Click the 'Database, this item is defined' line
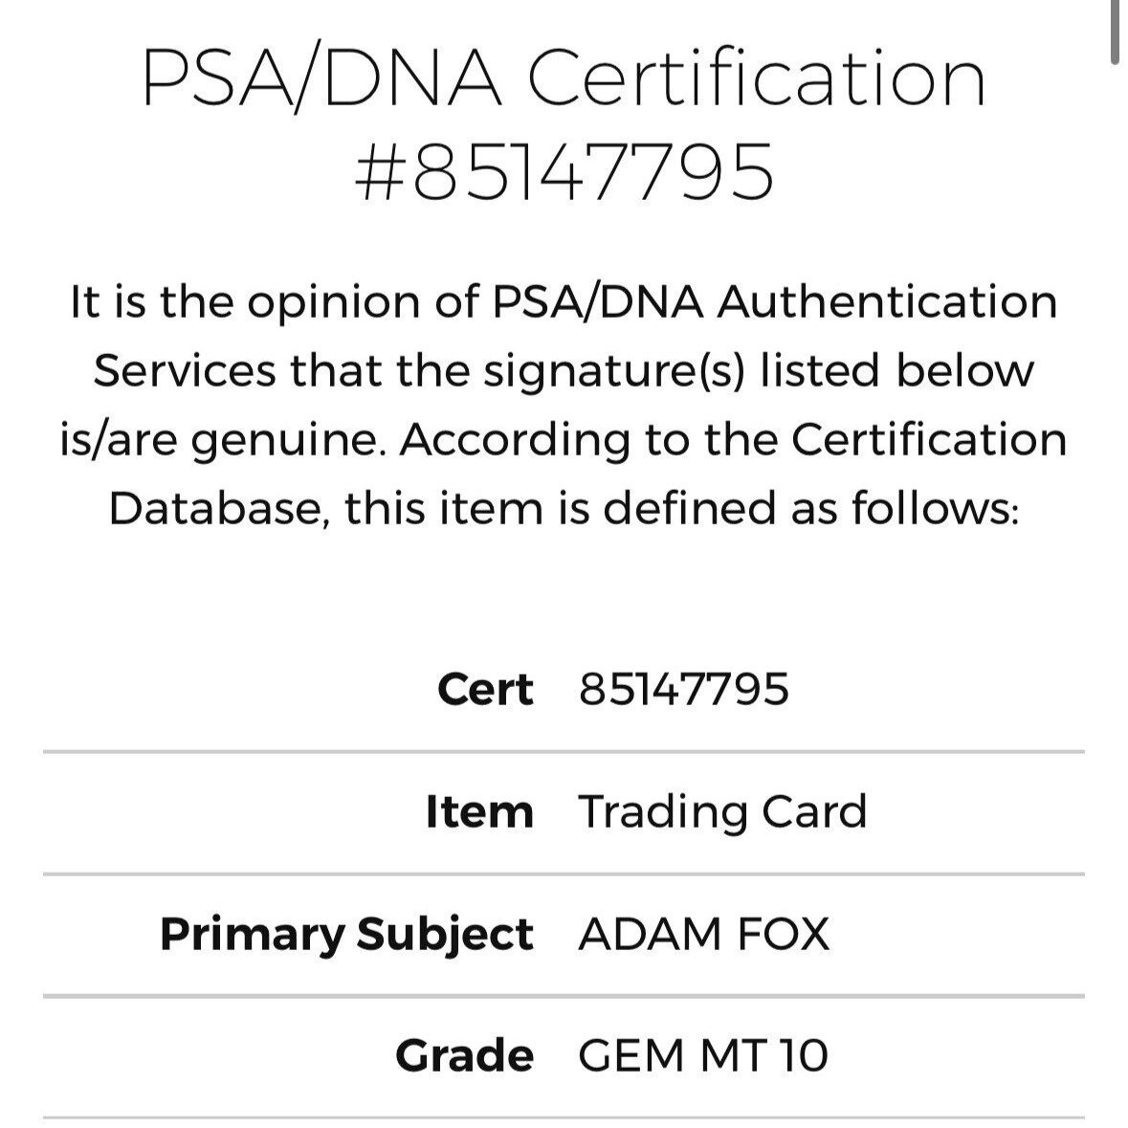Screen dimensions: 1128x1128 coord(564,508)
